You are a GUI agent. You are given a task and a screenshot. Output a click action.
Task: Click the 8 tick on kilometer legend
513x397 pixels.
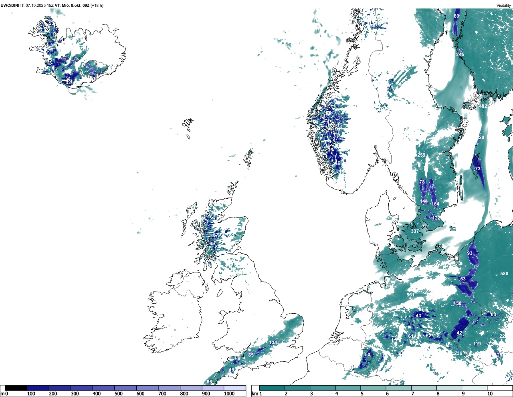438,394
